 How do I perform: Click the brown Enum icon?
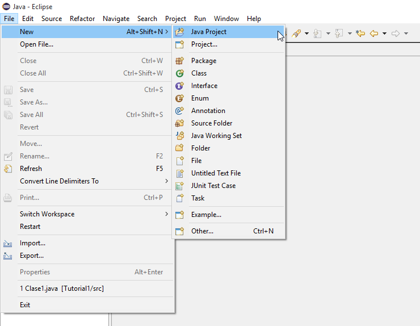pos(179,98)
